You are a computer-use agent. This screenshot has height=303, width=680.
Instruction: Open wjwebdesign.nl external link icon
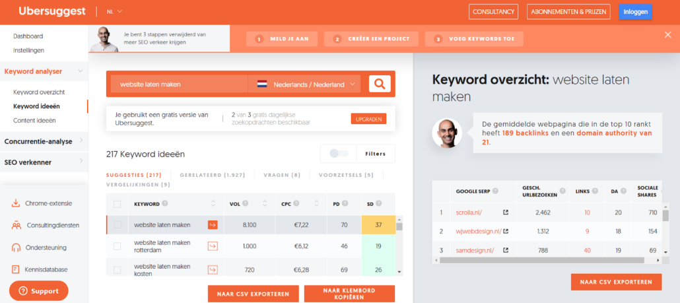505,231
